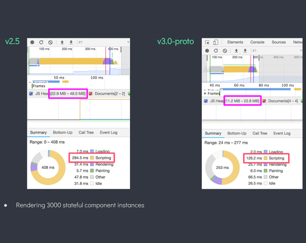Click the 'Range: 0 – 408 ms' text
The width and height of the screenshot is (306, 243).
47,142
